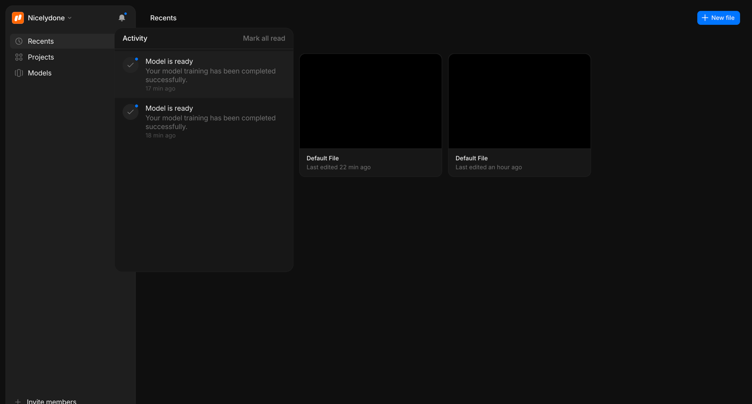Image resolution: width=752 pixels, height=404 pixels.
Task: Click the Nicelydone workspace name
Action: 46,18
